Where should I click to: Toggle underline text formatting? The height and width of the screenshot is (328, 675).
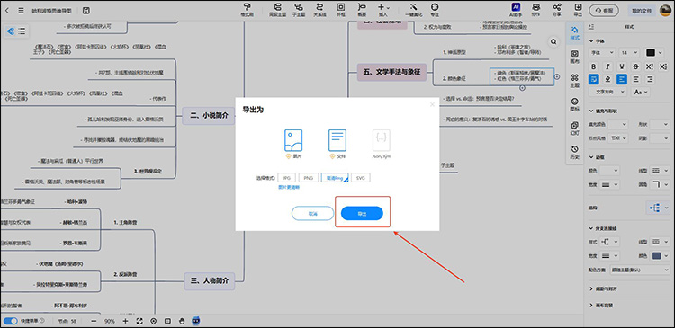click(622, 66)
